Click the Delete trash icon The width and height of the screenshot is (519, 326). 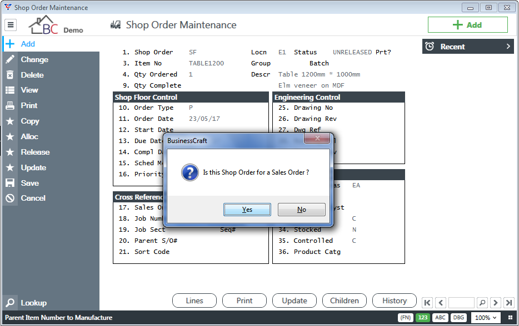click(x=10, y=75)
